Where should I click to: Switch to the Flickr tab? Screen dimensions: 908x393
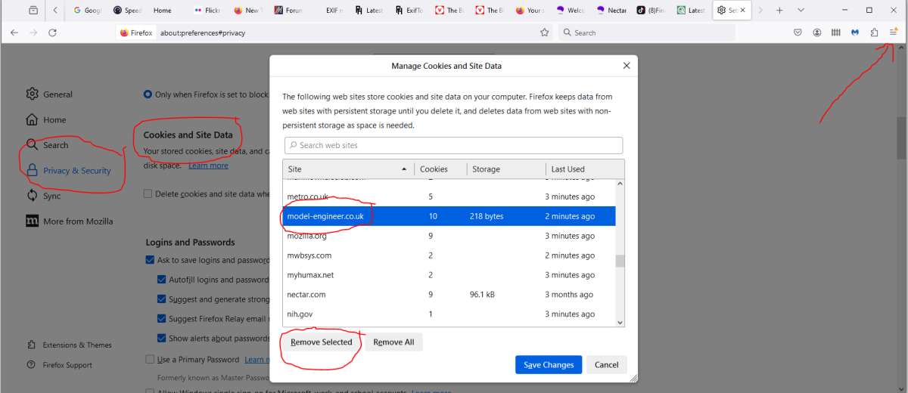coord(208,11)
